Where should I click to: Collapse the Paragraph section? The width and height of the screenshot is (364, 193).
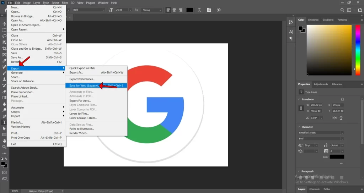(x=299, y=171)
